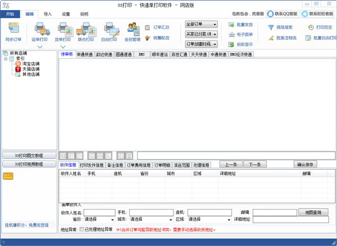Click the 手机 phone input field
337x246 pixels.
coord(151,212)
